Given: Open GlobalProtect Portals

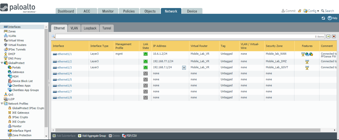Looking at the screenshot, I should coord(16,67).
